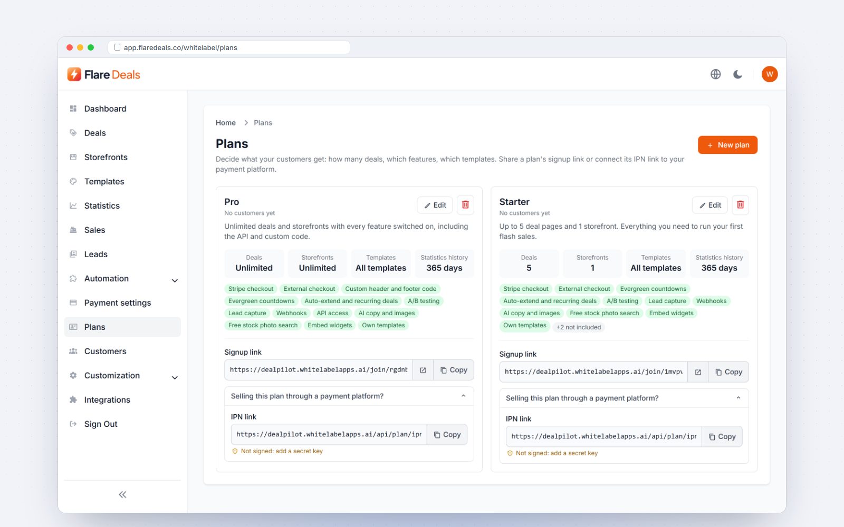The image size is (844, 527).
Task: Click the Integrations puzzle icon
Action: 73,399
